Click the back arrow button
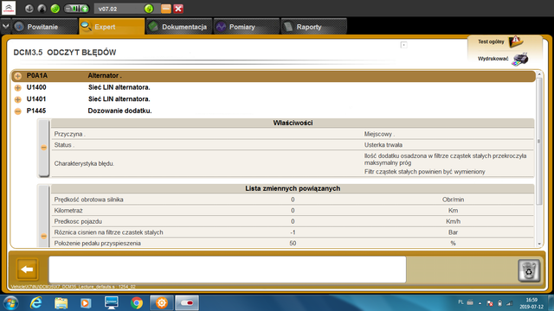 coord(27,270)
